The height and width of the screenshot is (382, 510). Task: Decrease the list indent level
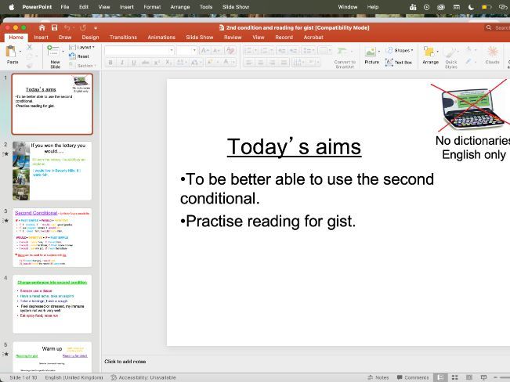(x=282, y=50)
